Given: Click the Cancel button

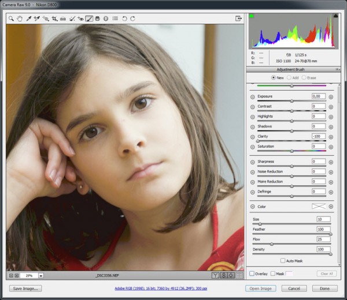Looking at the screenshot, I should [x=294, y=288].
